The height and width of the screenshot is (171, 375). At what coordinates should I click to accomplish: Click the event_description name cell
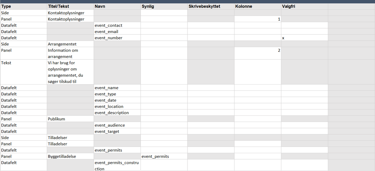click(117, 113)
